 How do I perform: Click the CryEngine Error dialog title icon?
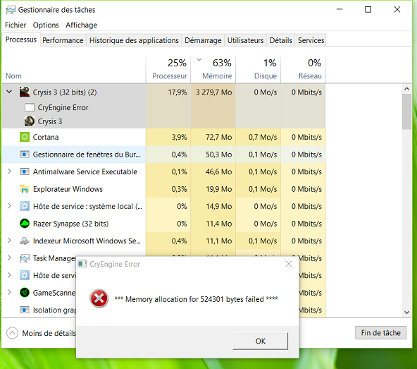[82, 264]
